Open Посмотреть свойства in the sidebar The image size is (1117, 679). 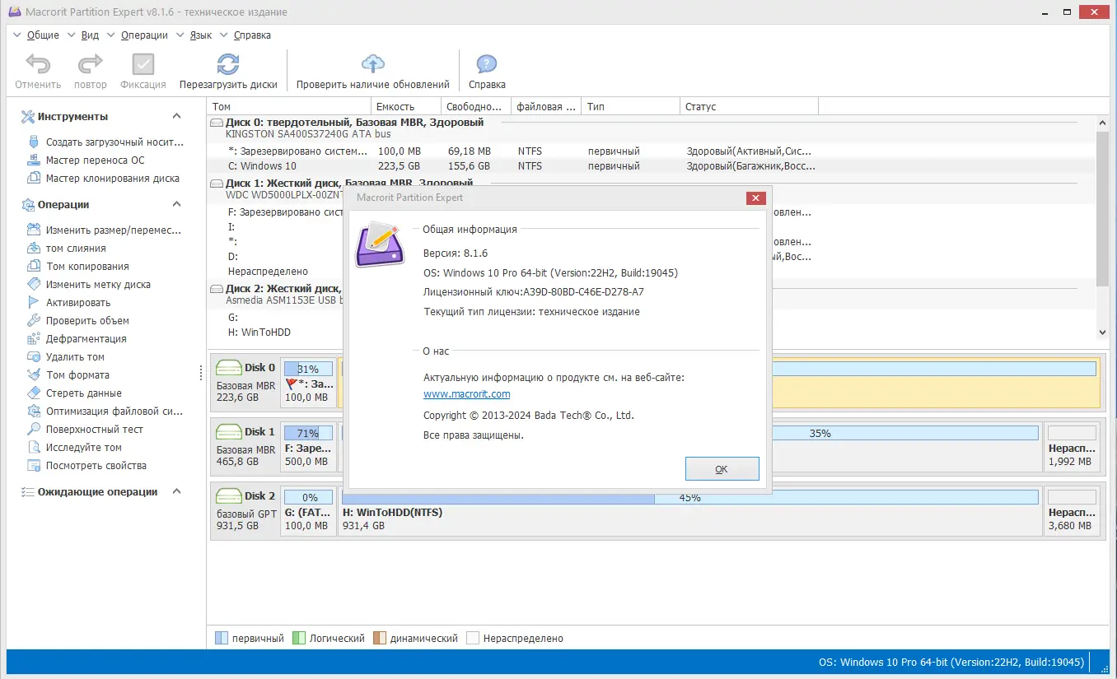click(x=86, y=466)
